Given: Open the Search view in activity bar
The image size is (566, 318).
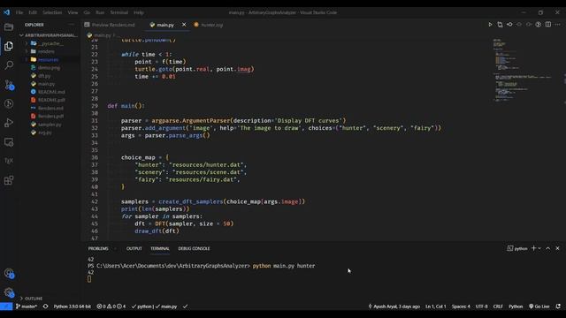Looking at the screenshot, I should point(9,65).
